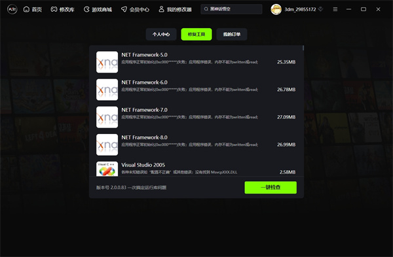Open the hamburger menu icon

(x=335, y=9)
